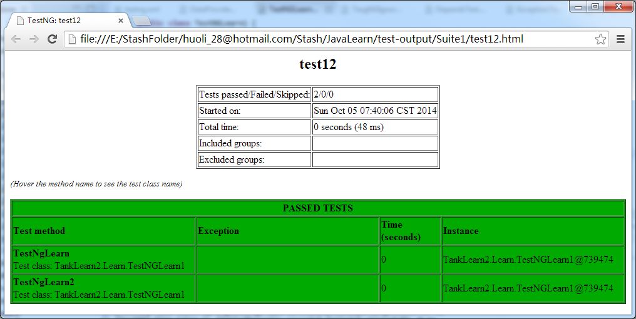Select the TestNG: test12 tab
636x319 pixels.
coord(69,20)
